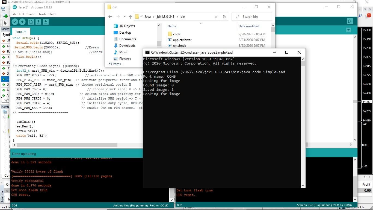Click inside the Search bin input field
The width and height of the screenshot is (373, 210).
[254, 17]
